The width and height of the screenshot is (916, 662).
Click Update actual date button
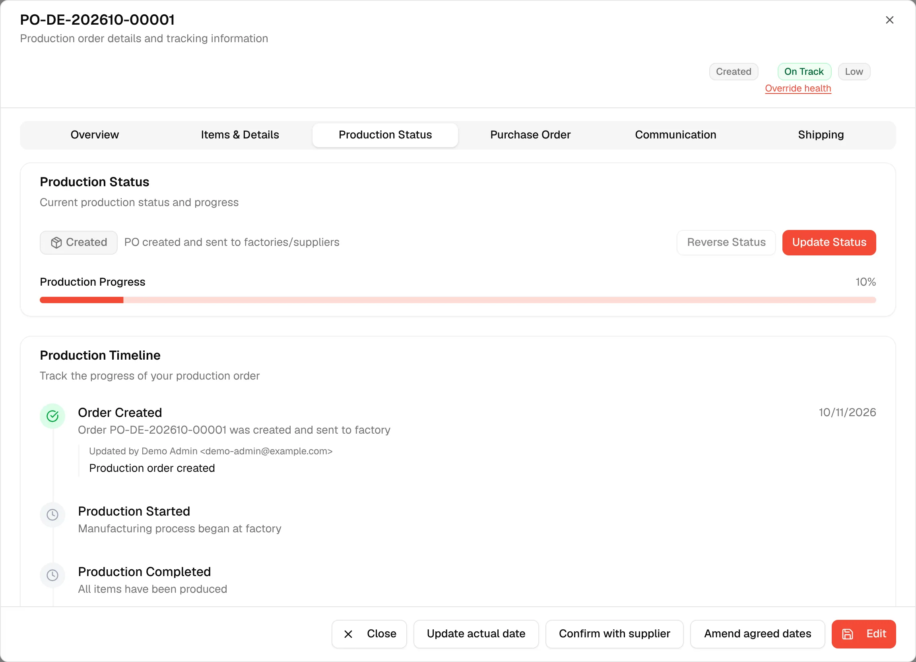(476, 634)
